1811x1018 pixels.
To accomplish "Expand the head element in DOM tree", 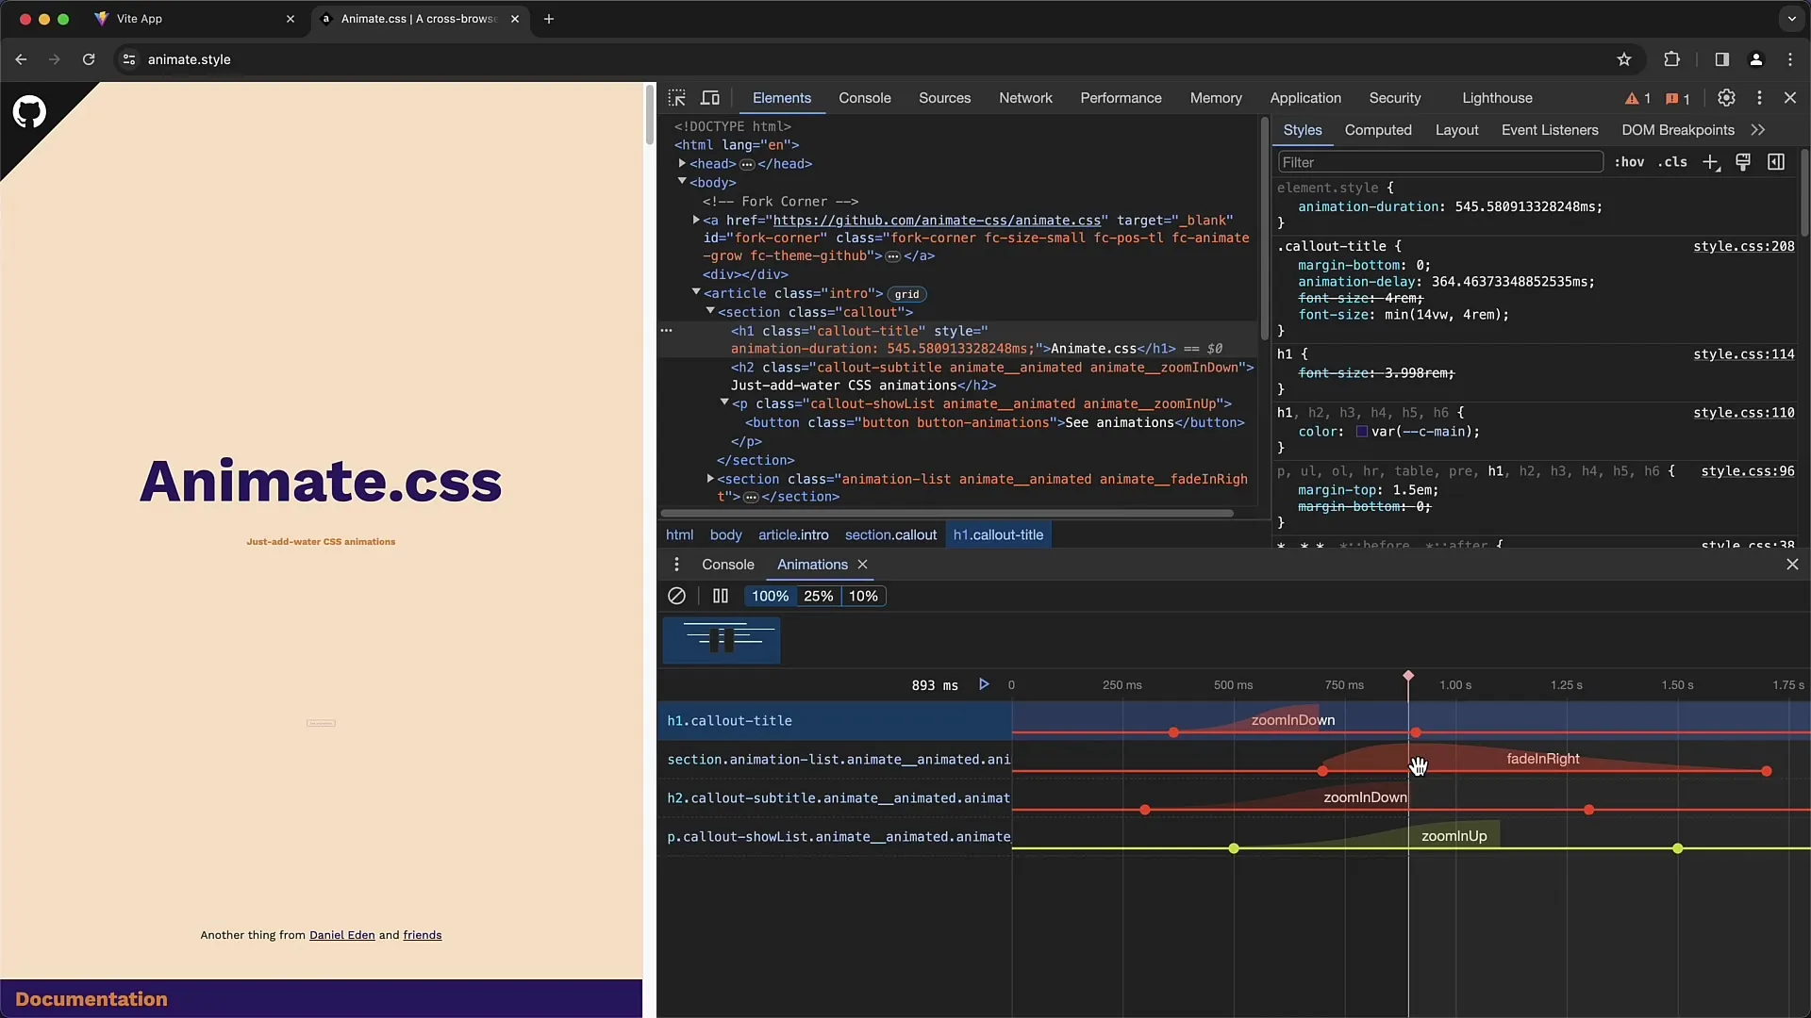I will (x=682, y=163).
